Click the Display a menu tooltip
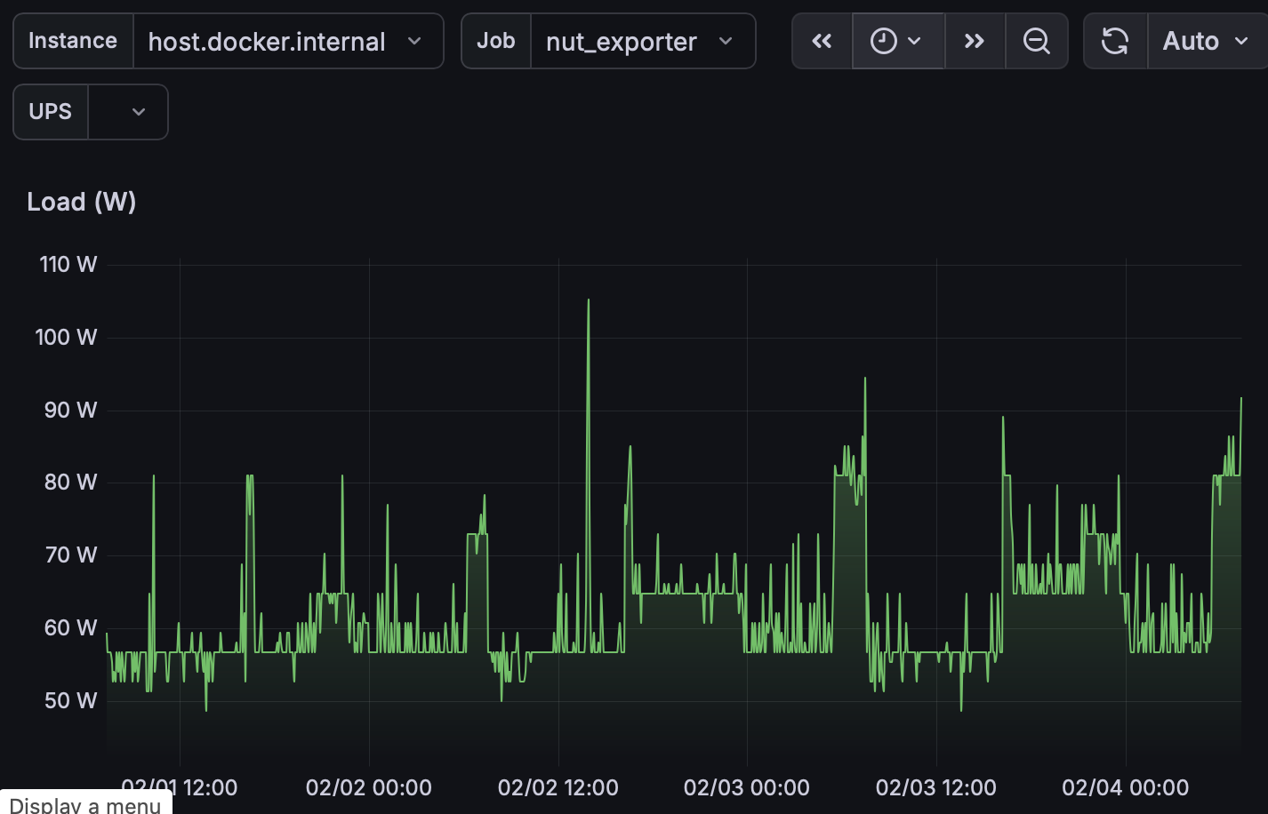 (x=85, y=802)
